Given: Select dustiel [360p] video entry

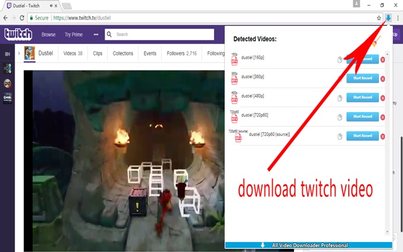Looking at the screenshot, I should [253, 77].
